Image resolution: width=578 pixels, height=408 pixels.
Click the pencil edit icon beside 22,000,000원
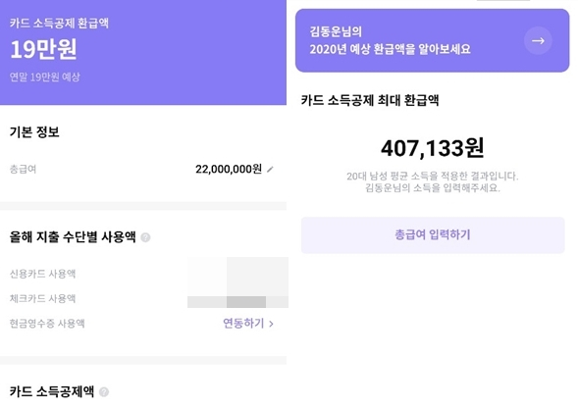[270, 170]
